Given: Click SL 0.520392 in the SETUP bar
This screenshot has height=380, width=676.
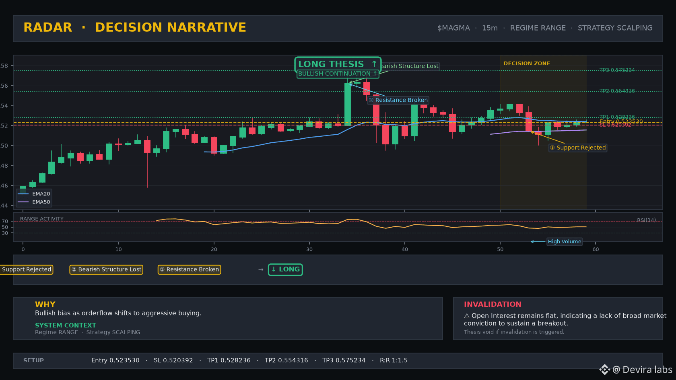Looking at the screenshot, I should [173, 361].
